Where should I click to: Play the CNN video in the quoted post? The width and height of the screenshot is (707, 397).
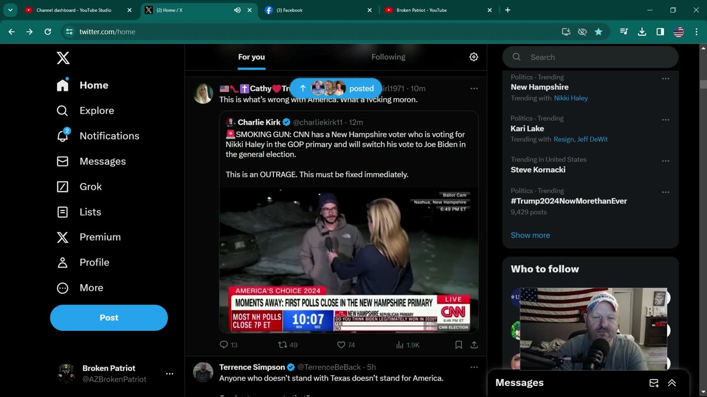349,260
